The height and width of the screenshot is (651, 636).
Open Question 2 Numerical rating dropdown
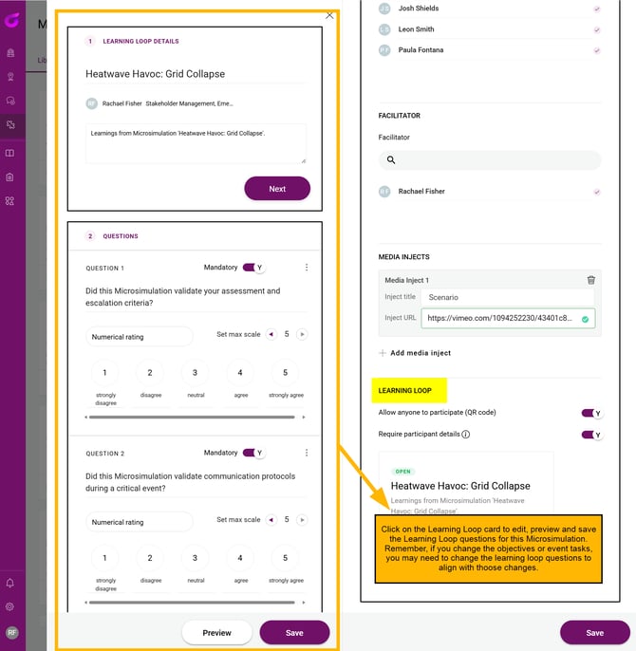click(x=138, y=521)
